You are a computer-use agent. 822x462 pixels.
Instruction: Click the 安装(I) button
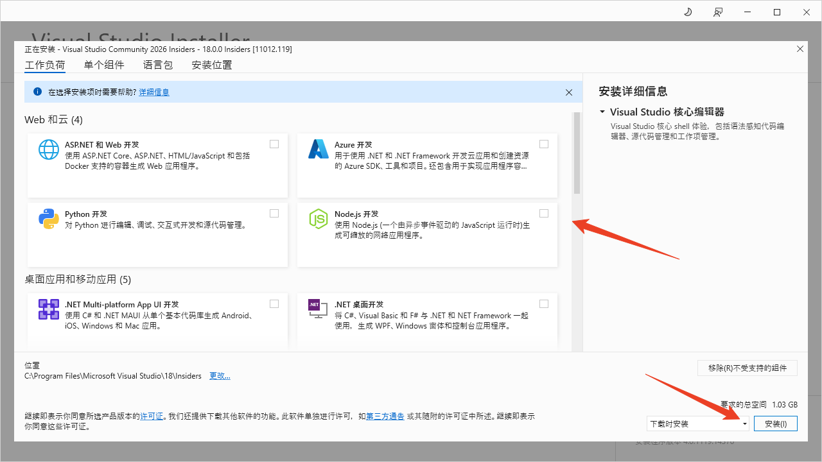coord(776,424)
